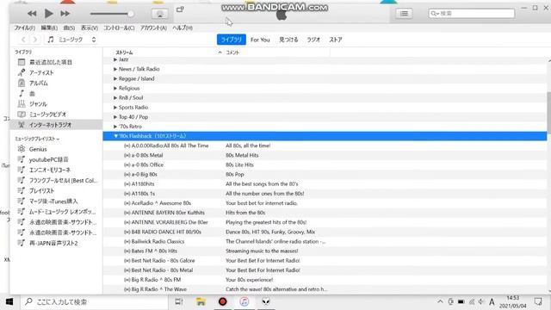Click the Windows taskbar search box

point(94,302)
